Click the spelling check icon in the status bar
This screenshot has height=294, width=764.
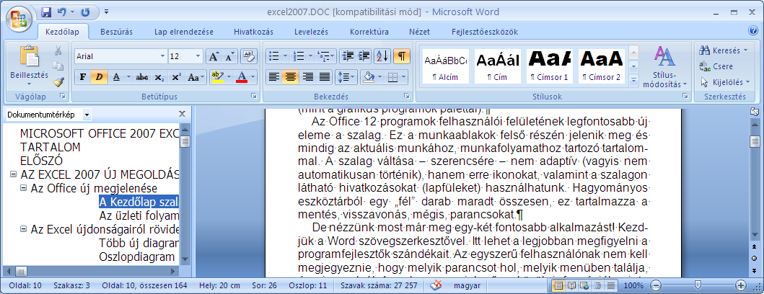point(436,285)
